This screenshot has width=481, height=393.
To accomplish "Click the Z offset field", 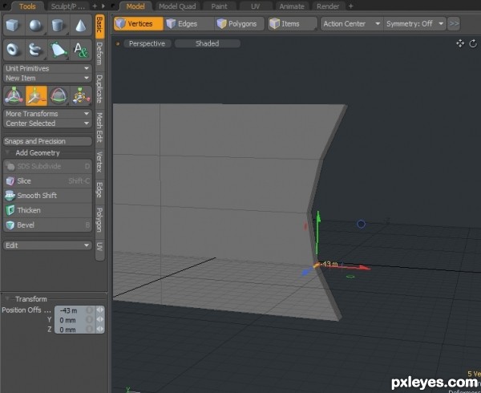I will pos(75,330).
